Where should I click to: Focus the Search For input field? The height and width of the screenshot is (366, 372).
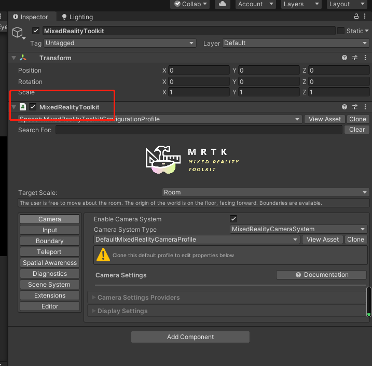199,130
